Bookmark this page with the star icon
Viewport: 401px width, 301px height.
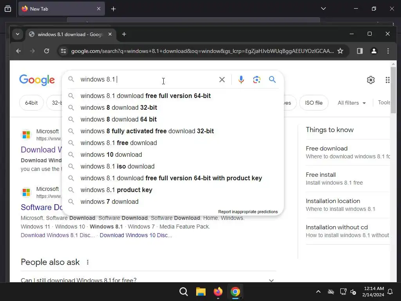tap(340, 51)
